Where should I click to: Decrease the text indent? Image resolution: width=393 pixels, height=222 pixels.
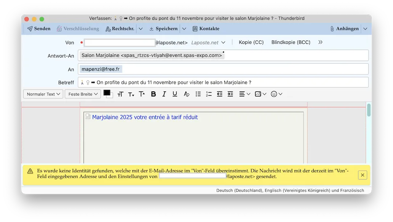pos(219,94)
